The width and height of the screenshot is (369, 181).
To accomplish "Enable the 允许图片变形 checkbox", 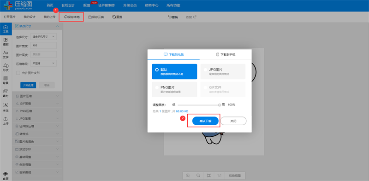I will [18, 73].
